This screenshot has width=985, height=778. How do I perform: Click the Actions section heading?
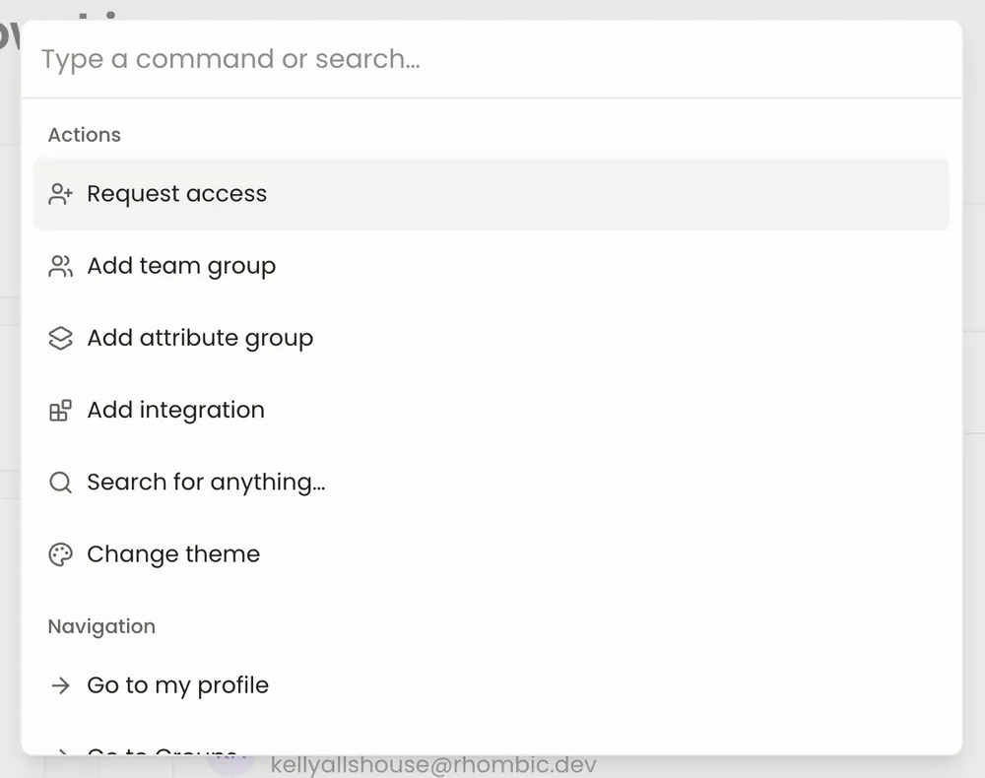click(x=85, y=135)
